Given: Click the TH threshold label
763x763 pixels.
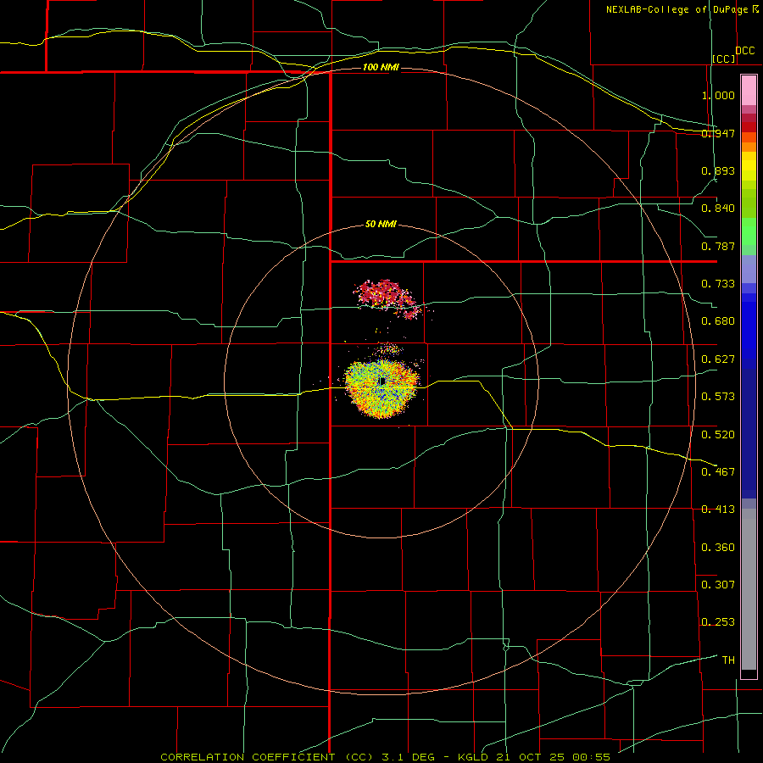Looking at the screenshot, I should [728, 660].
